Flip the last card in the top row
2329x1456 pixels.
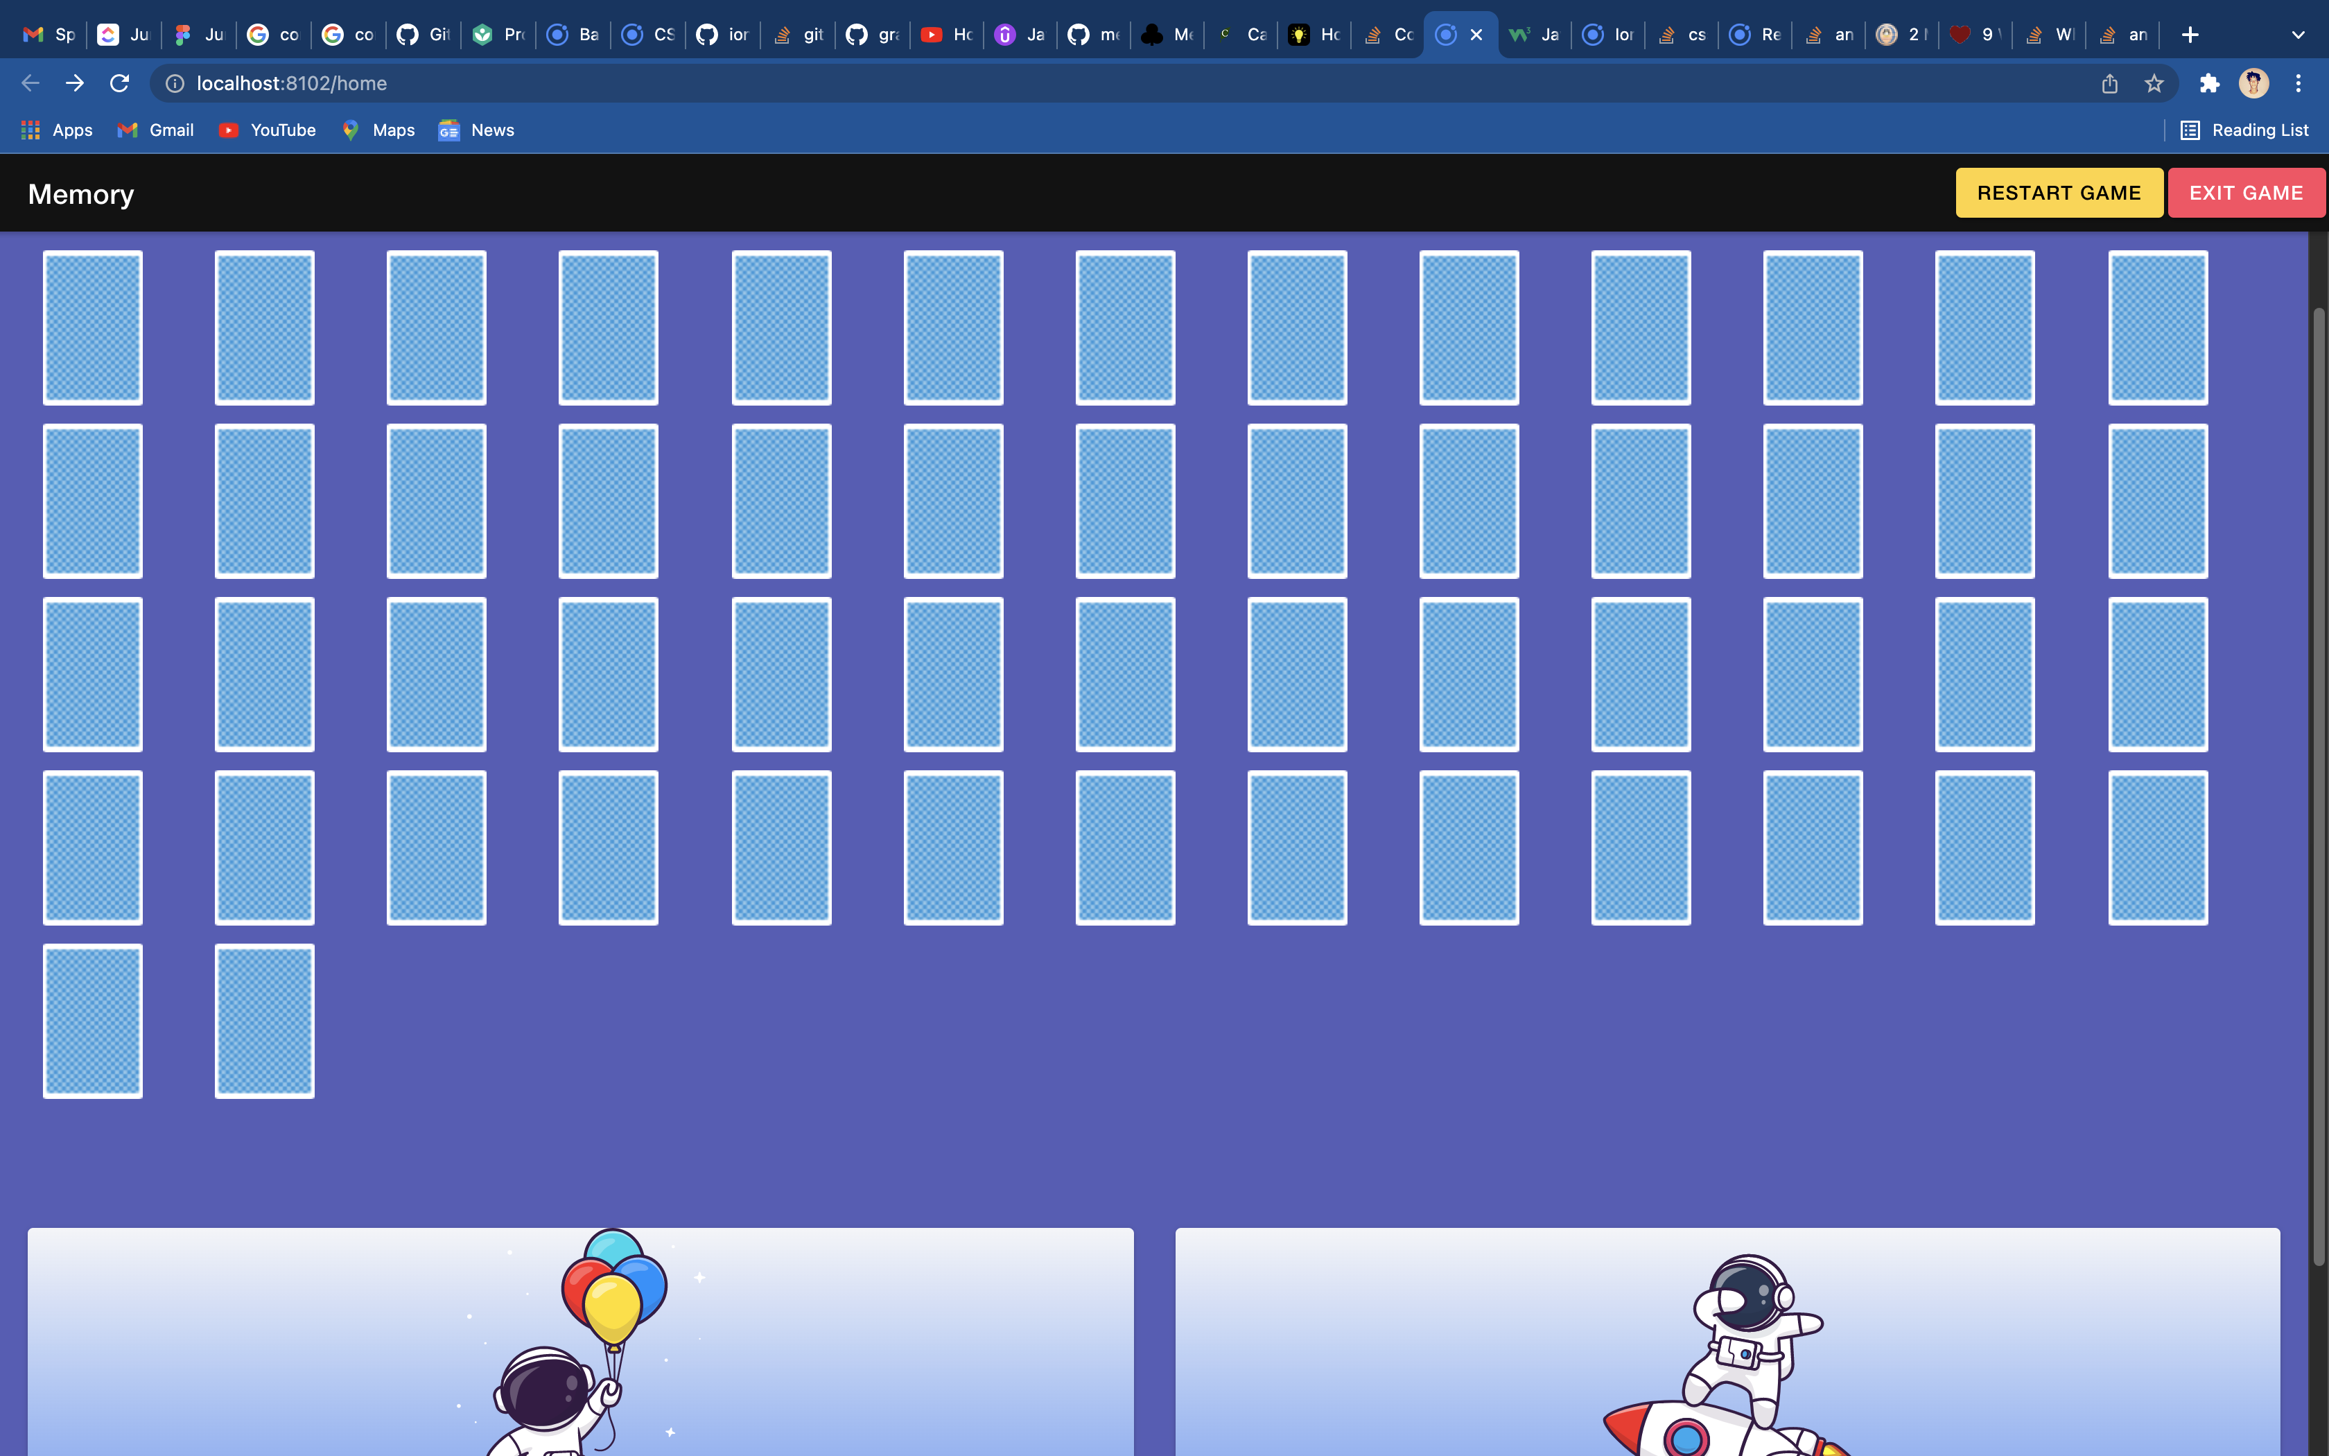point(2158,327)
